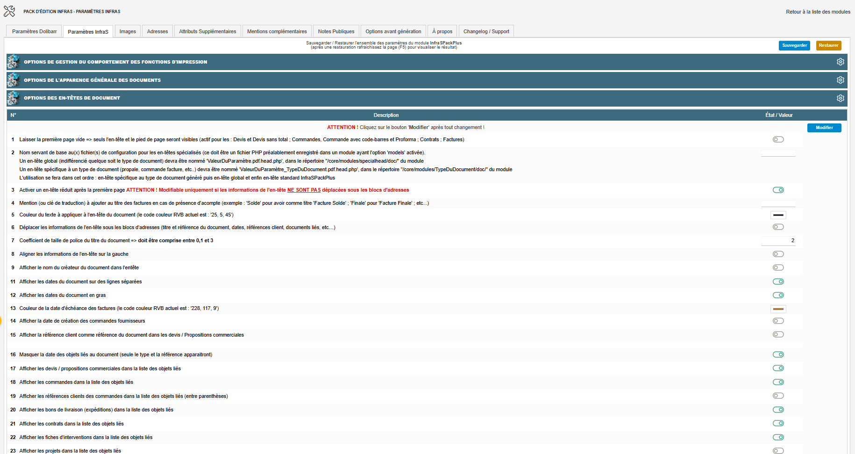Click the section icon left of 'Options de gestion du comportement'
The height and width of the screenshot is (454, 855).
pyautogui.click(x=14, y=62)
